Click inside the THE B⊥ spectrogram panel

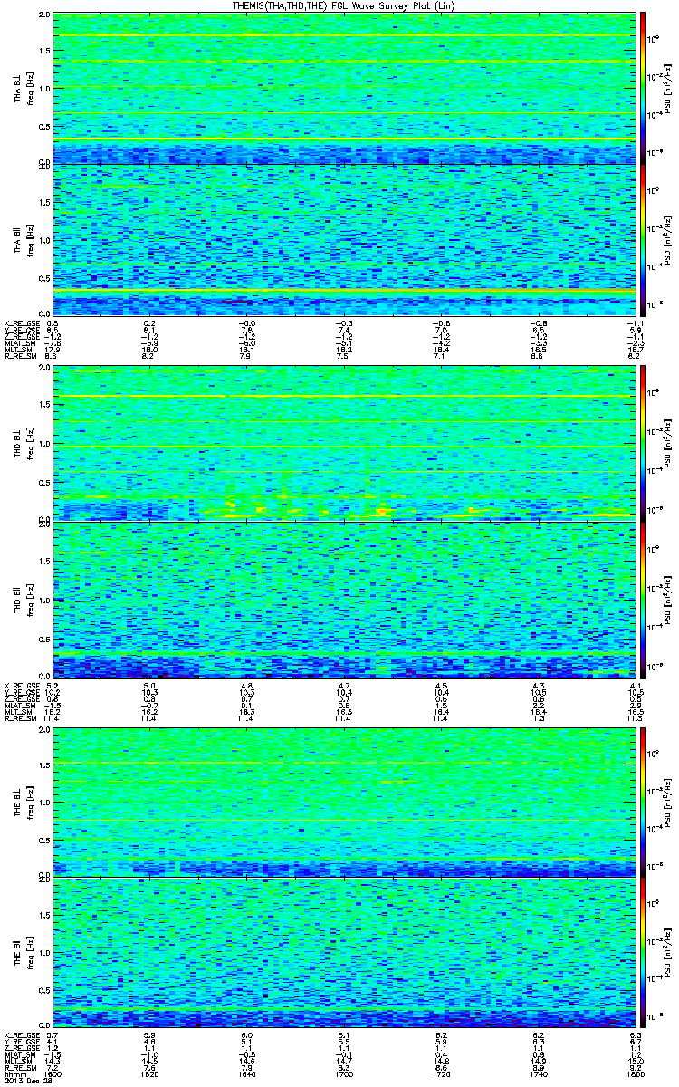tap(343, 801)
